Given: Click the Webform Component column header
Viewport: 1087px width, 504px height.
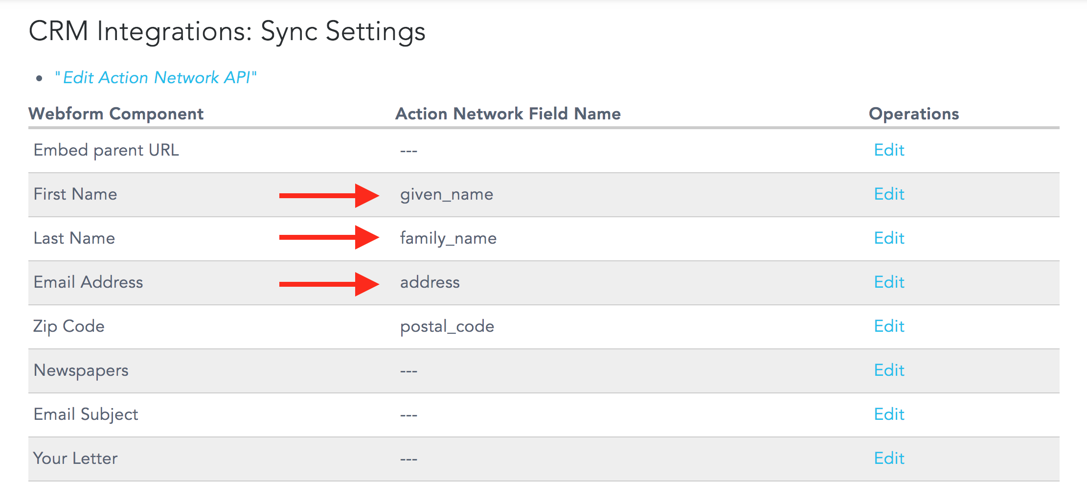Looking at the screenshot, I should 116,114.
